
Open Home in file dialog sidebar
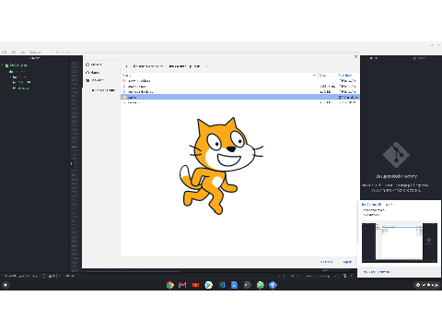click(x=93, y=73)
